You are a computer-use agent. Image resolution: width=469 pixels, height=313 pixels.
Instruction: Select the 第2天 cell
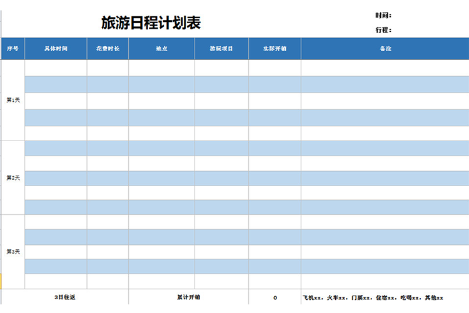click(x=13, y=178)
